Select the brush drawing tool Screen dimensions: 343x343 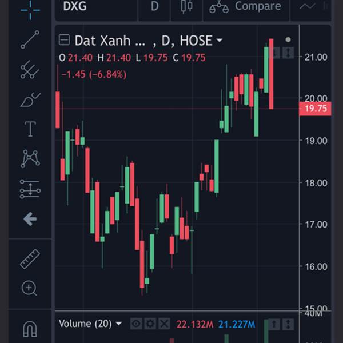(x=30, y=99)
